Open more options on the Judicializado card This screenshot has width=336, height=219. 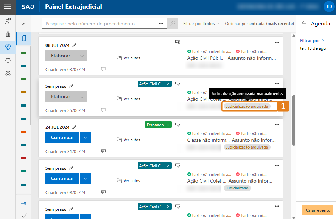coord(277,165)
